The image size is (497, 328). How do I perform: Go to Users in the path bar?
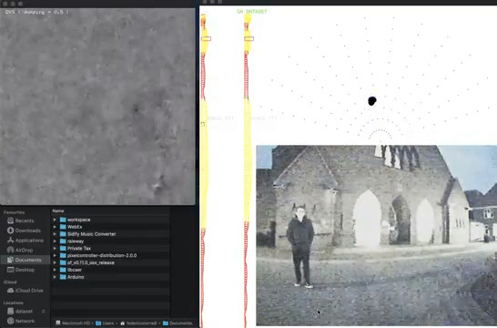tap(105, 323)
